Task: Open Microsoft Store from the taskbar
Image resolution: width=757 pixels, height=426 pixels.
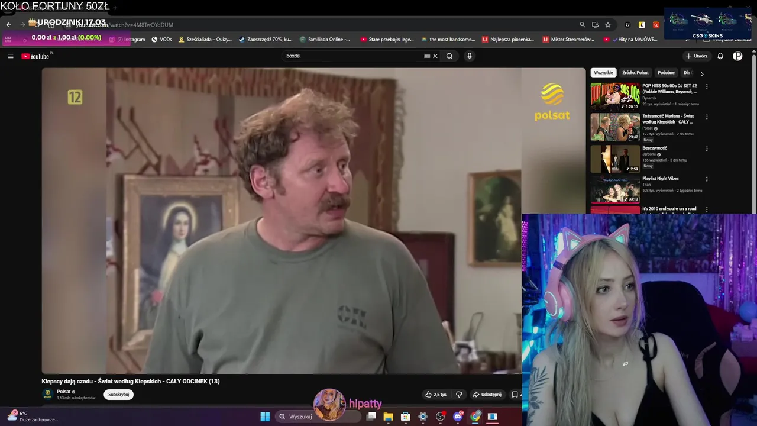Action: point(406,417)
